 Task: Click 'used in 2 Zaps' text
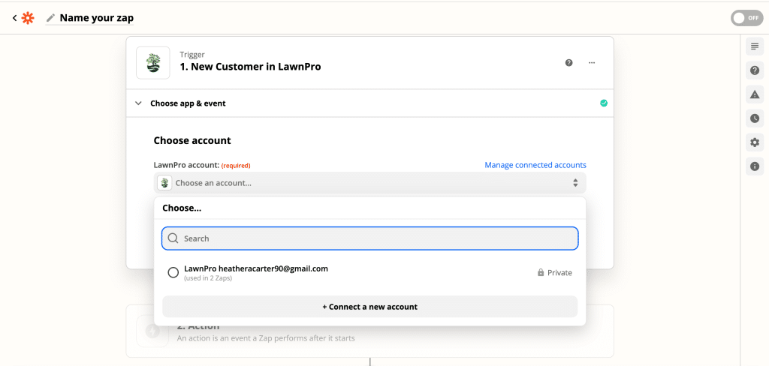pos(208,278)
